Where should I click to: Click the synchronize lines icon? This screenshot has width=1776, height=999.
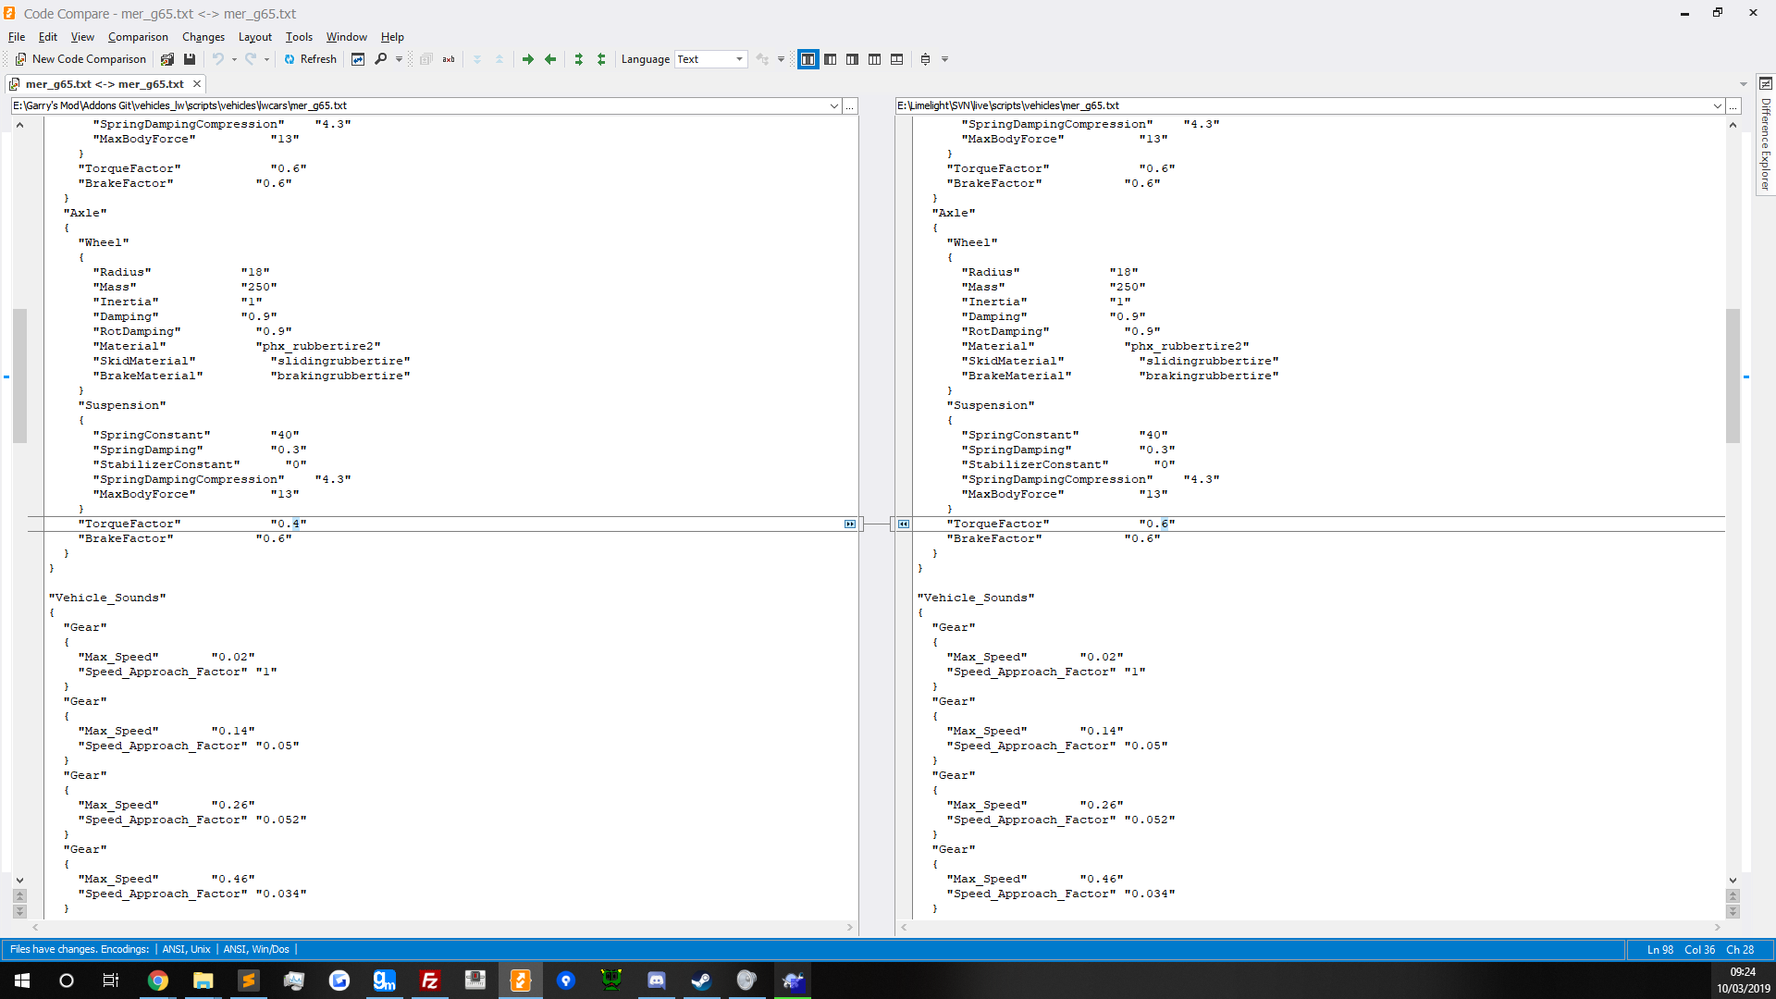click(x=925, y=59)
